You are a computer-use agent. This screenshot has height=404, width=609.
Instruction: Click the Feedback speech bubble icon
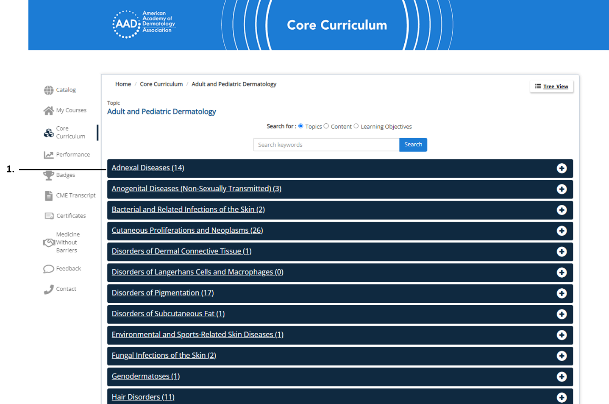coord(49,269)
